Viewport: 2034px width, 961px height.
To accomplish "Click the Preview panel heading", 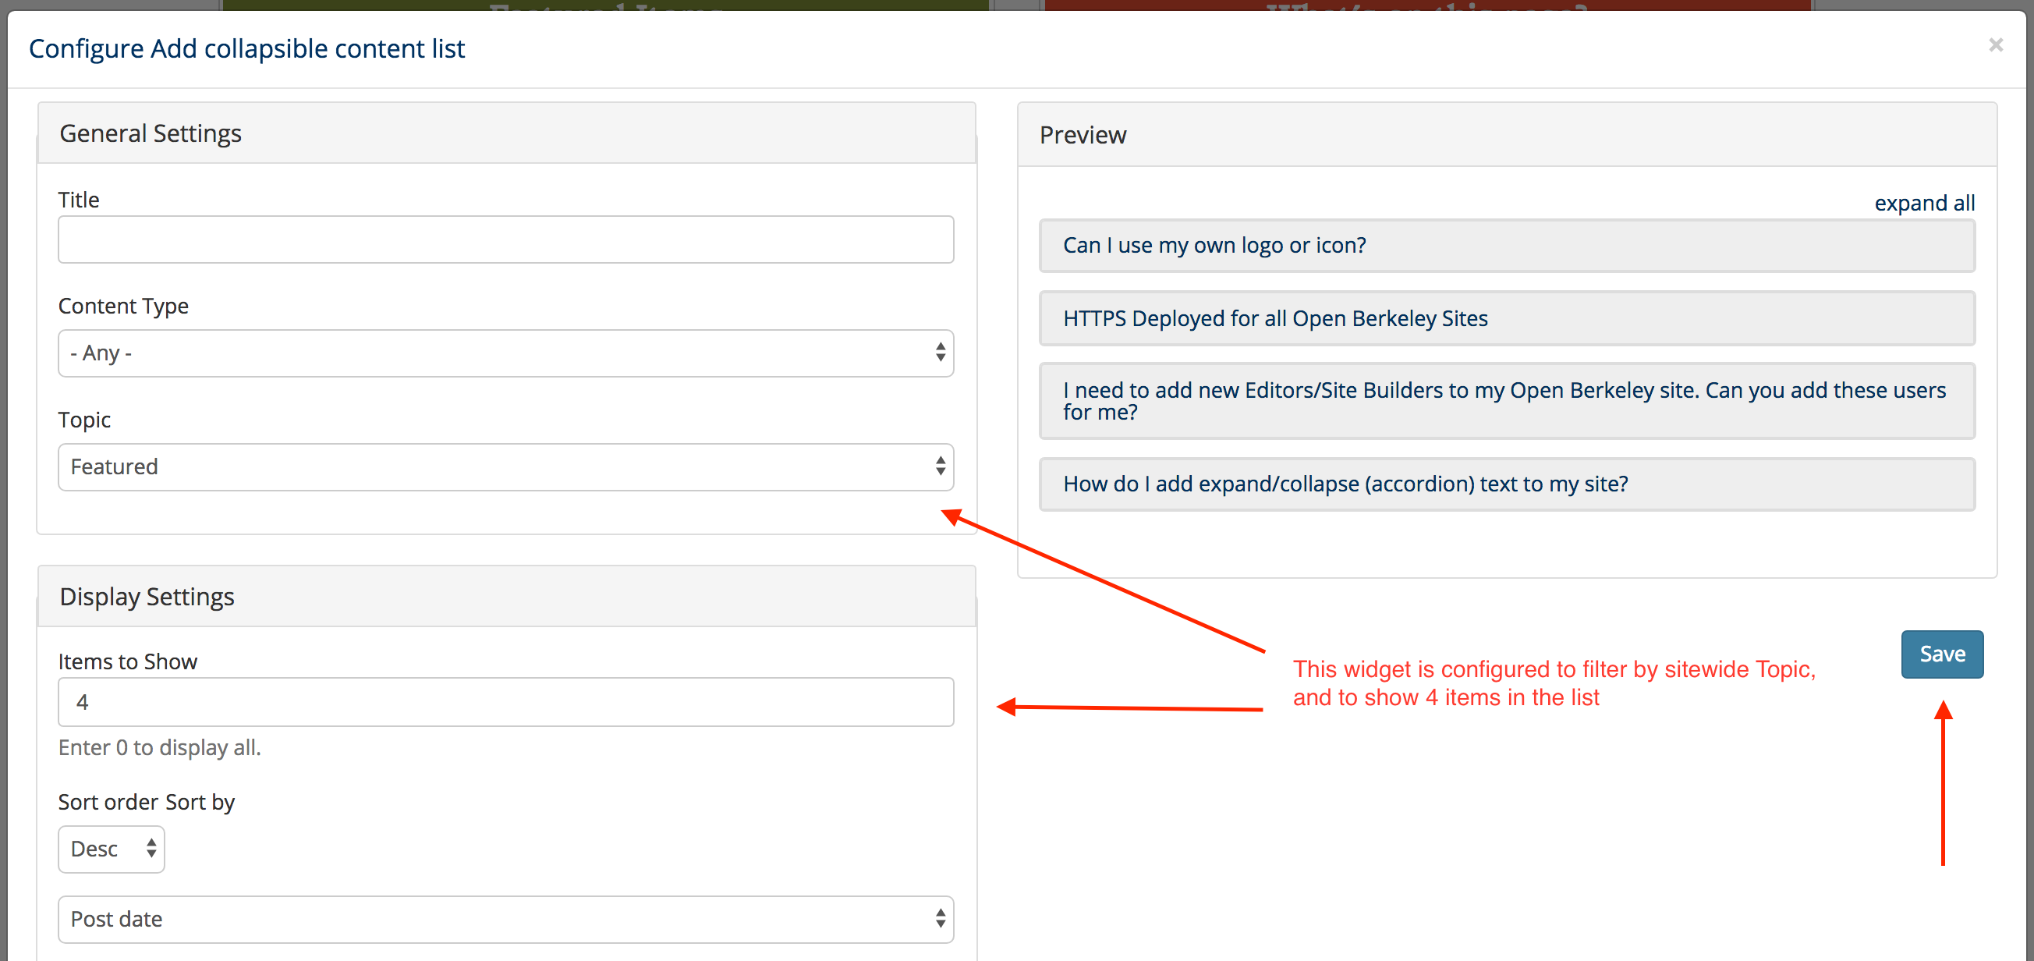I will click(1083, 135).
